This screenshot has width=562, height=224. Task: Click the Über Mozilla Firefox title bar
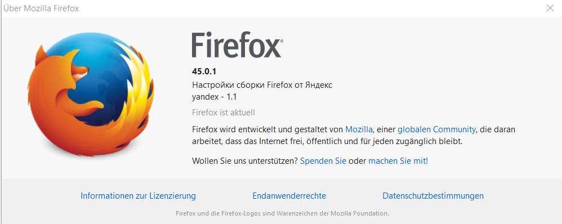273,8
